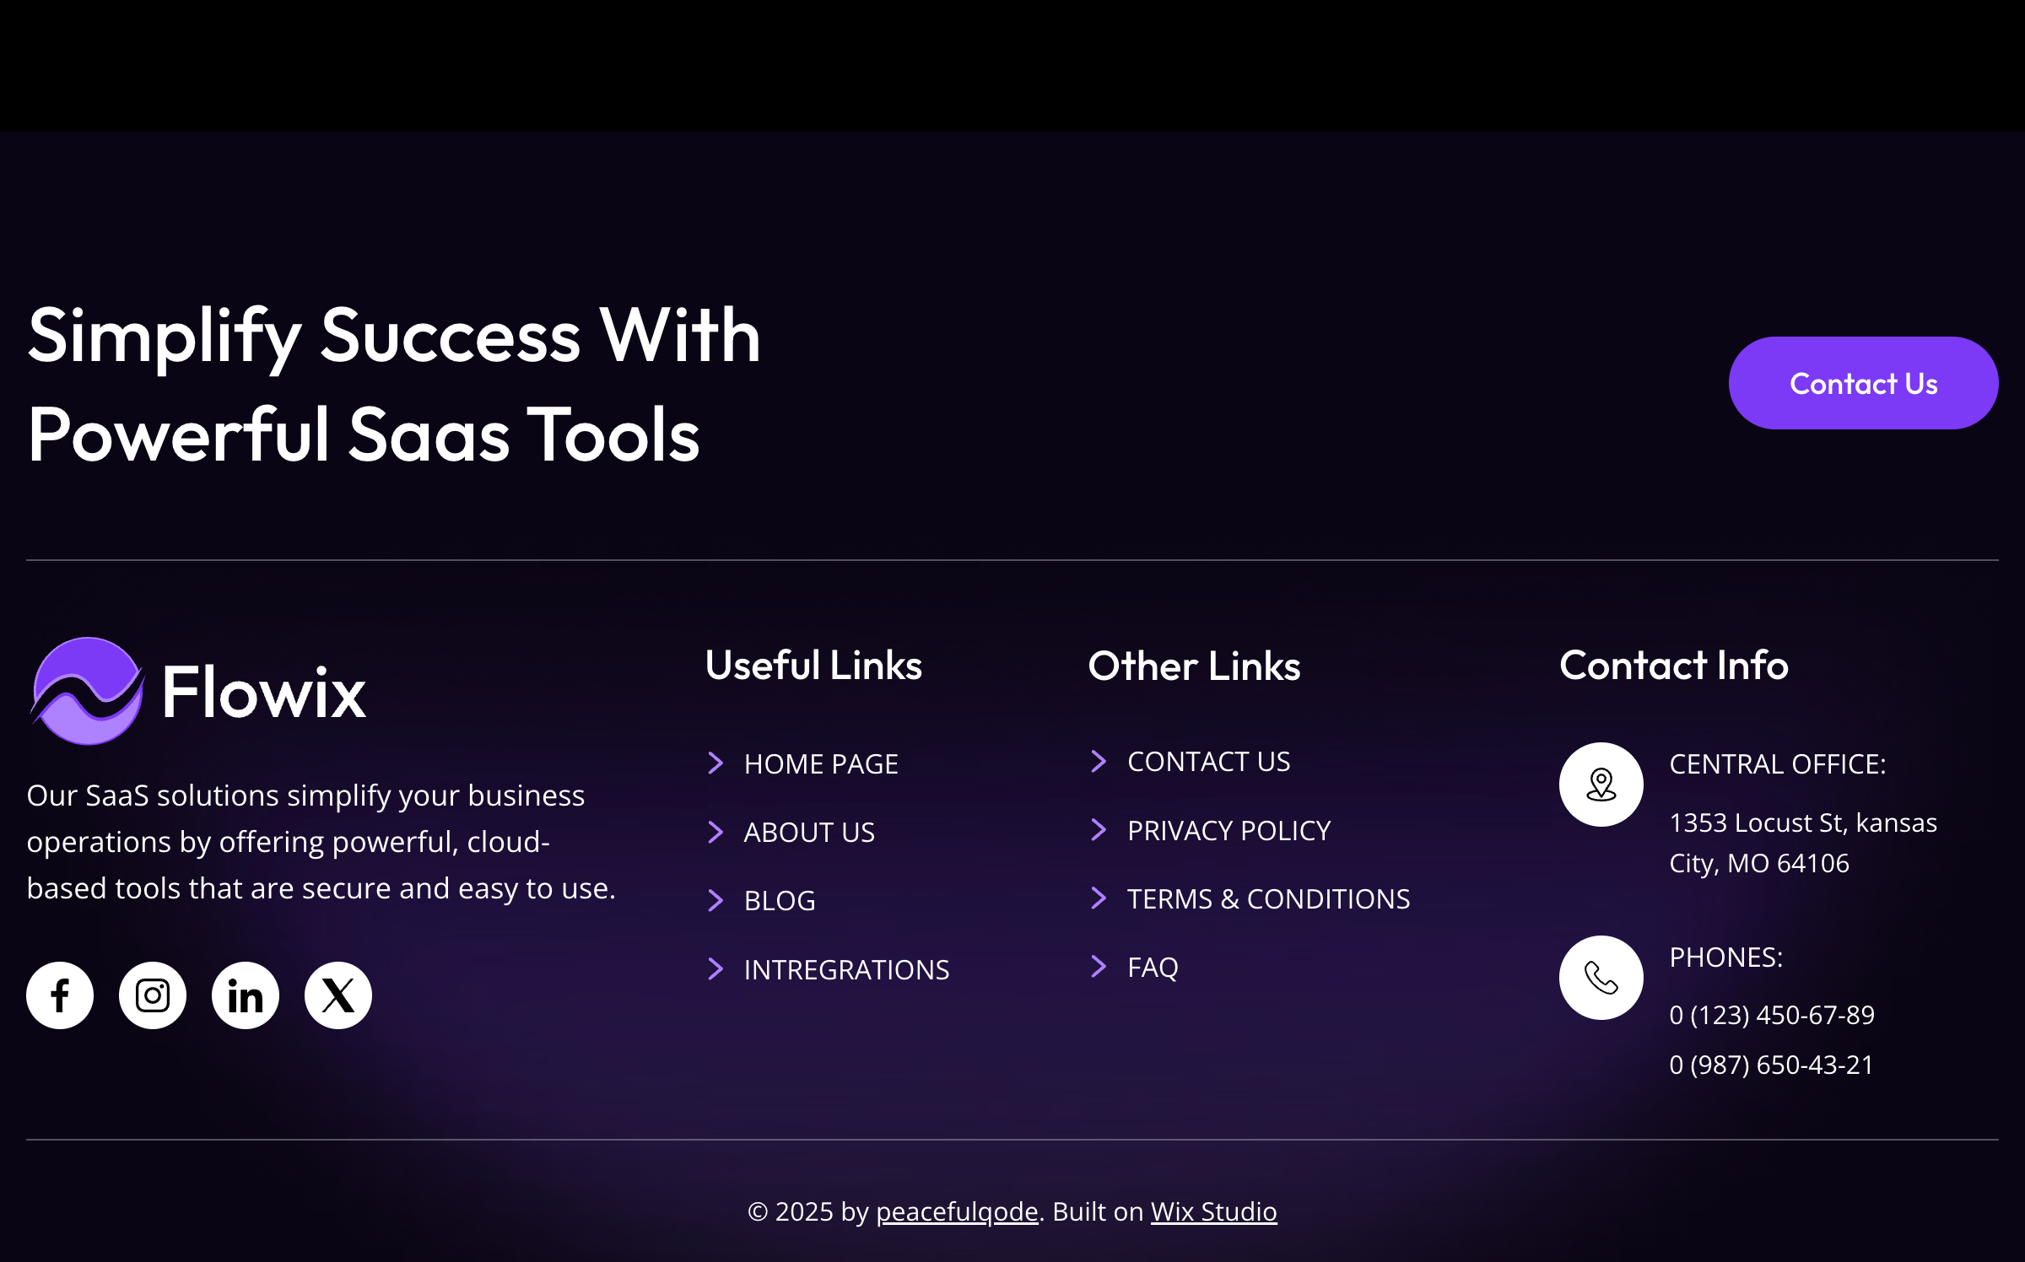The height and width of the screenshot is (1262, 2025).
Task: Follow the Wix Studio link
Action: pyautogui.click(x=1213, y=1211)
